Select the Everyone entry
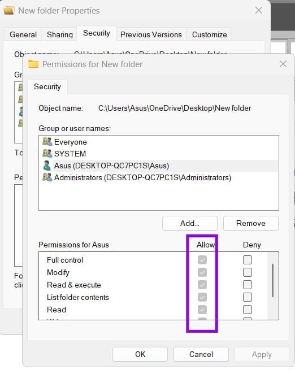295x370 pixels. pos(159,142)
